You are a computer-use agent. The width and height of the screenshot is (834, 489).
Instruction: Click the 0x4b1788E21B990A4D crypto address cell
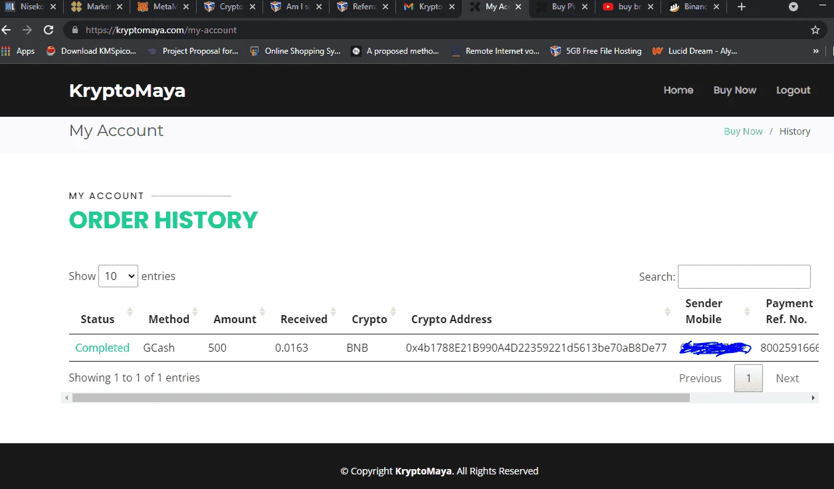[536, 348]
